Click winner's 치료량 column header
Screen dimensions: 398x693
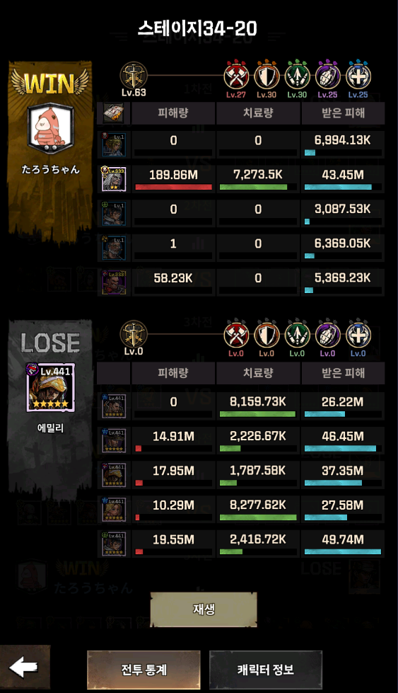pos(258,113)
